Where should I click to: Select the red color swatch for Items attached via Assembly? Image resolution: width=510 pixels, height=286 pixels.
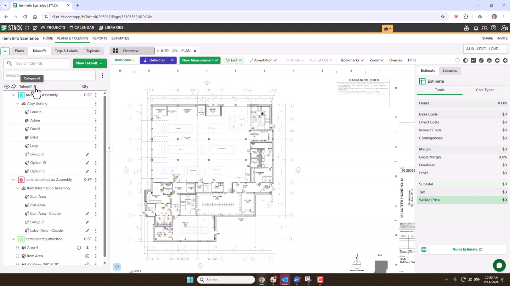pos(21,180)
